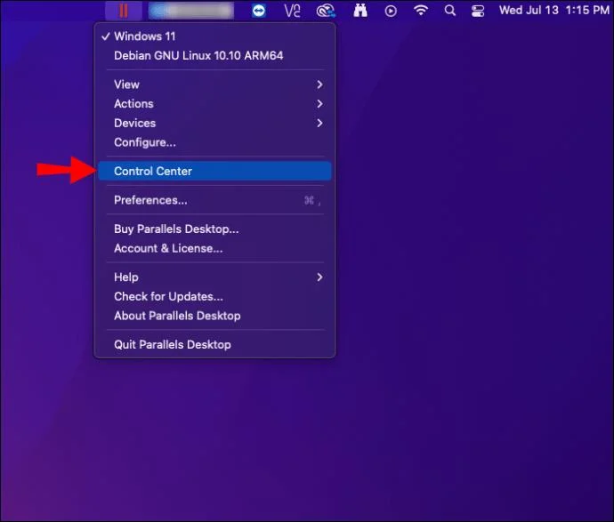Open Preferences... menu item
The image size is (614, 522).
click(214, 200)
